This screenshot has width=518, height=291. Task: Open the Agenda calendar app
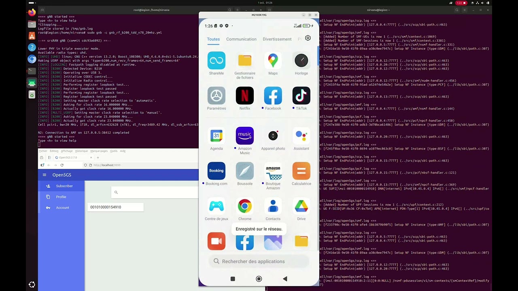point(217,136)
